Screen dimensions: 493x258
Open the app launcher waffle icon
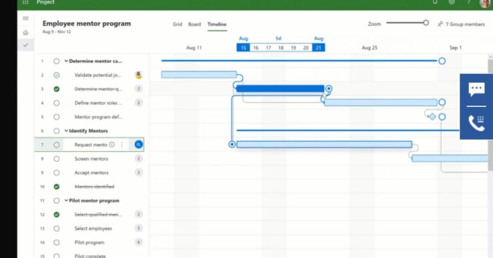pos(25,2)
